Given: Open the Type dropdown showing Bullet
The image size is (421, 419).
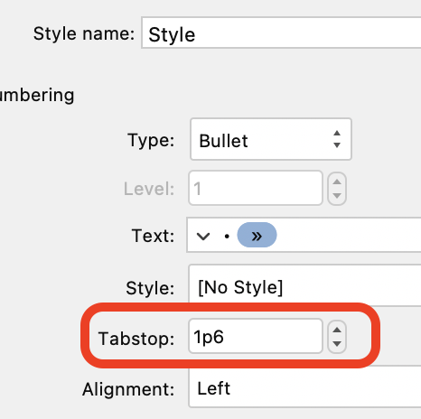Looking at the screenshot, I should coord(271,139).
